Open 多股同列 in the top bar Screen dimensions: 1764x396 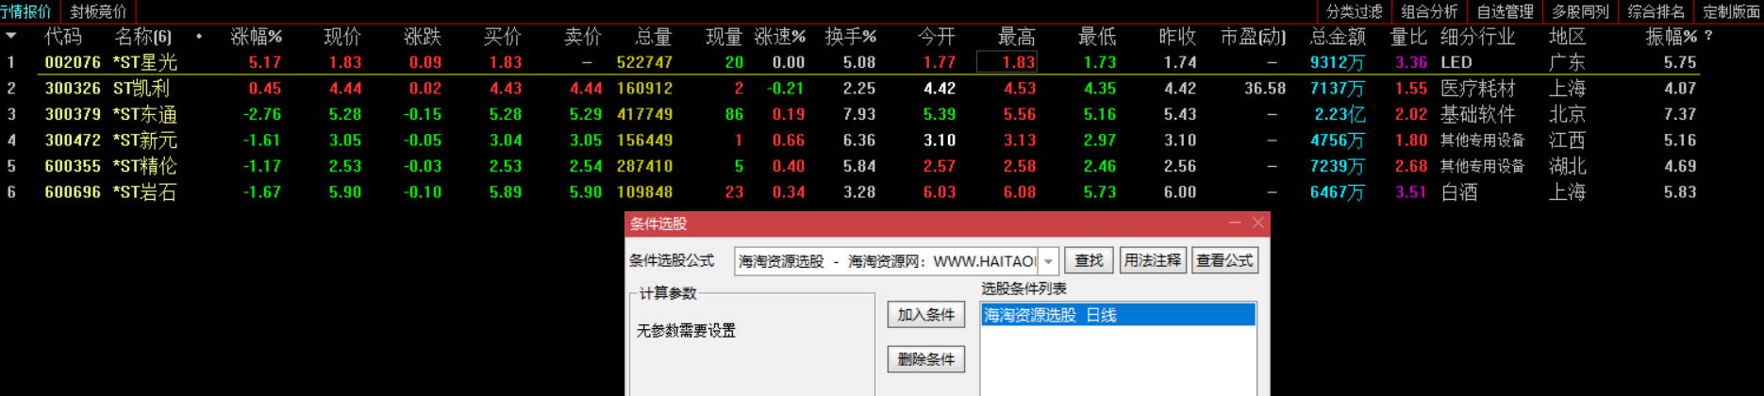point(1580,11)
